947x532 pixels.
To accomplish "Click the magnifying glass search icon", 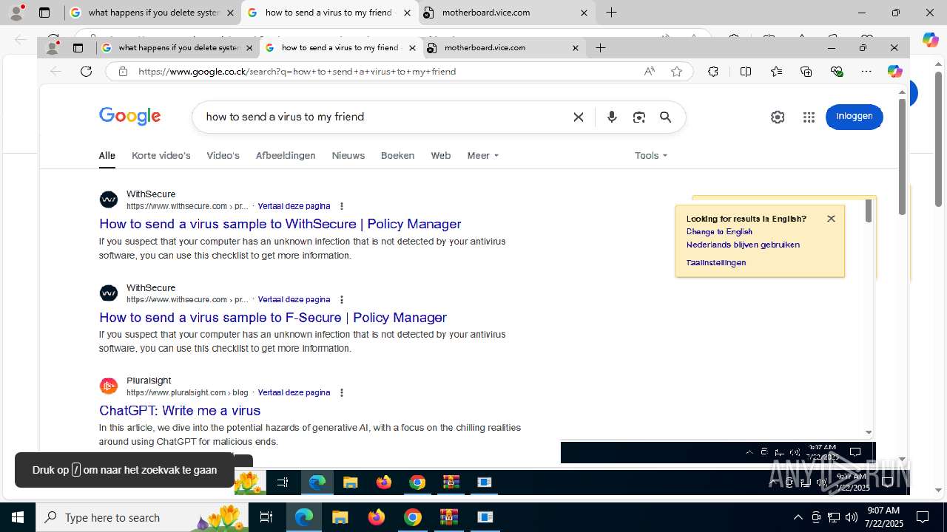I will pos(666,117).
